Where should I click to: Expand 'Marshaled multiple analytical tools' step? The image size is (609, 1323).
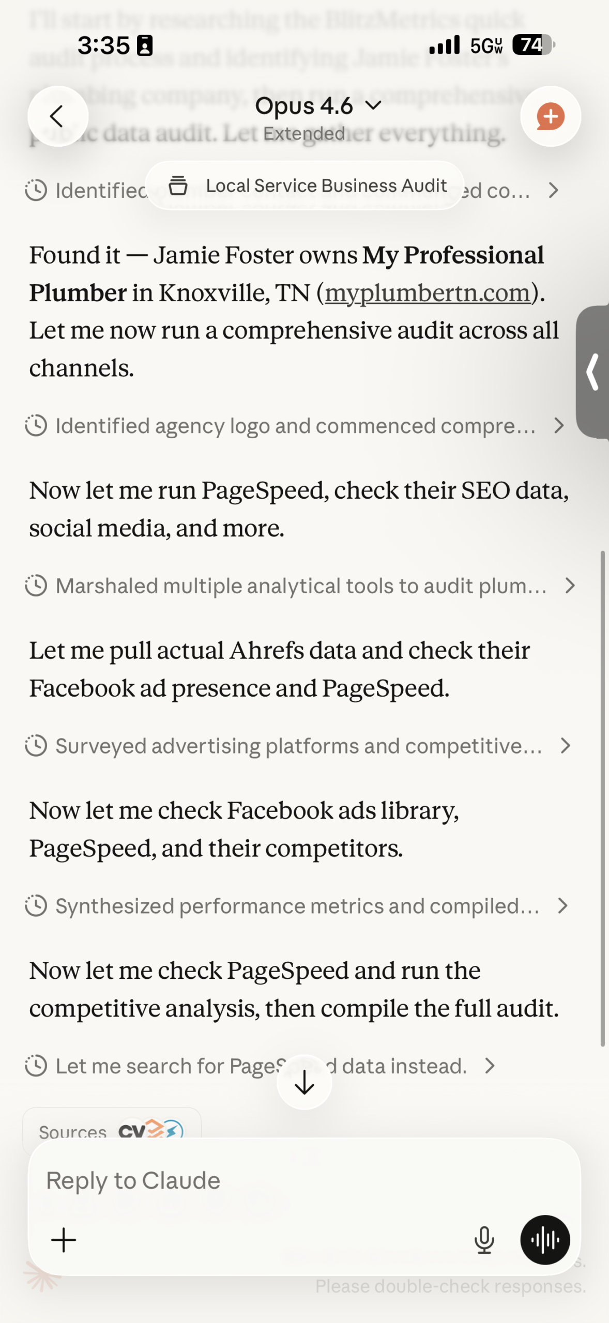[x=301, y=586]
